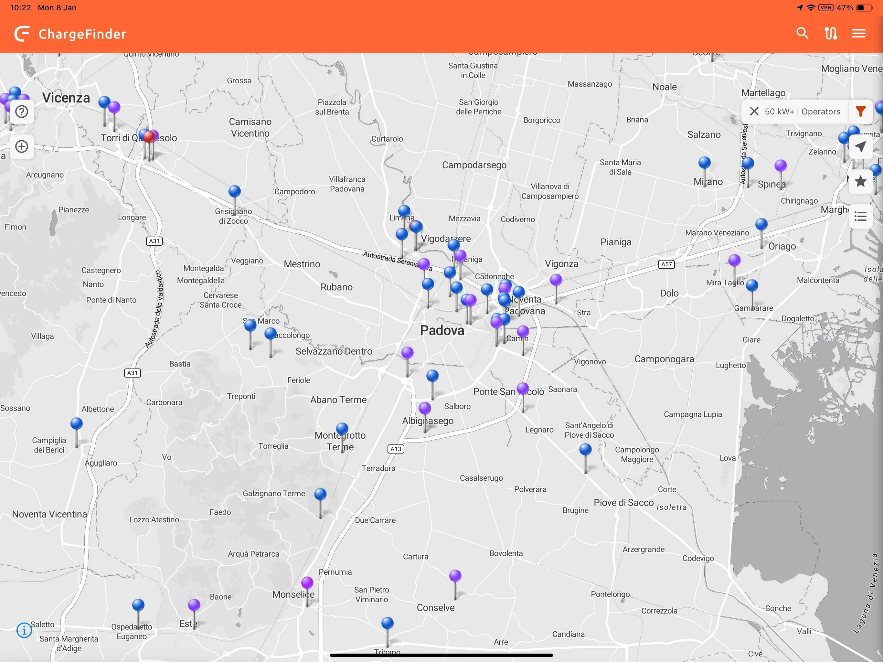Tap the A13 road shield
883x662 pixels.
(x=396, y=449)
